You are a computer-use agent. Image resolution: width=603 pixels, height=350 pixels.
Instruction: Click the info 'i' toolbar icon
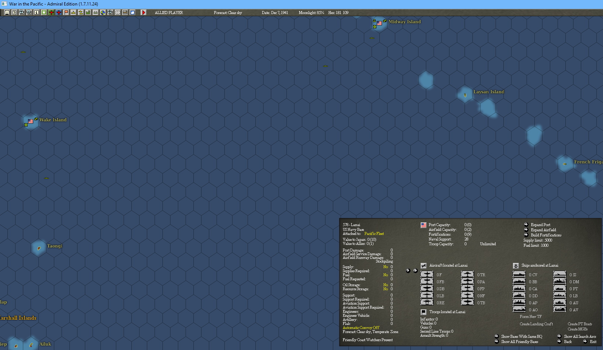point(37,13)
